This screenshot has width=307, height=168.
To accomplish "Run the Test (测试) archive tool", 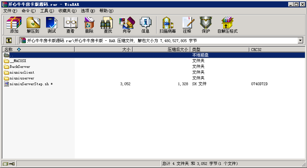I will point(52,25).
